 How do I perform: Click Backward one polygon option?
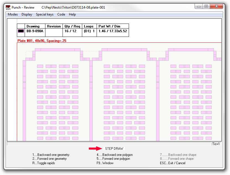pos(115,155)
